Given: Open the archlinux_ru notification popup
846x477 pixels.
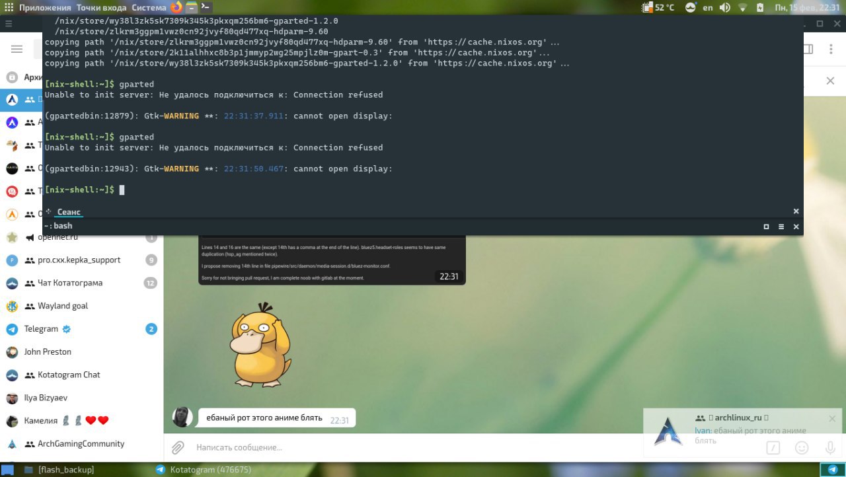Looking at the screenshot, I should 744,432.
